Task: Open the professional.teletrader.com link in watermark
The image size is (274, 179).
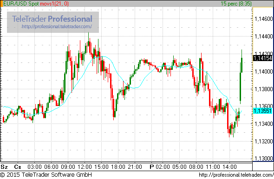Action: 57,27
